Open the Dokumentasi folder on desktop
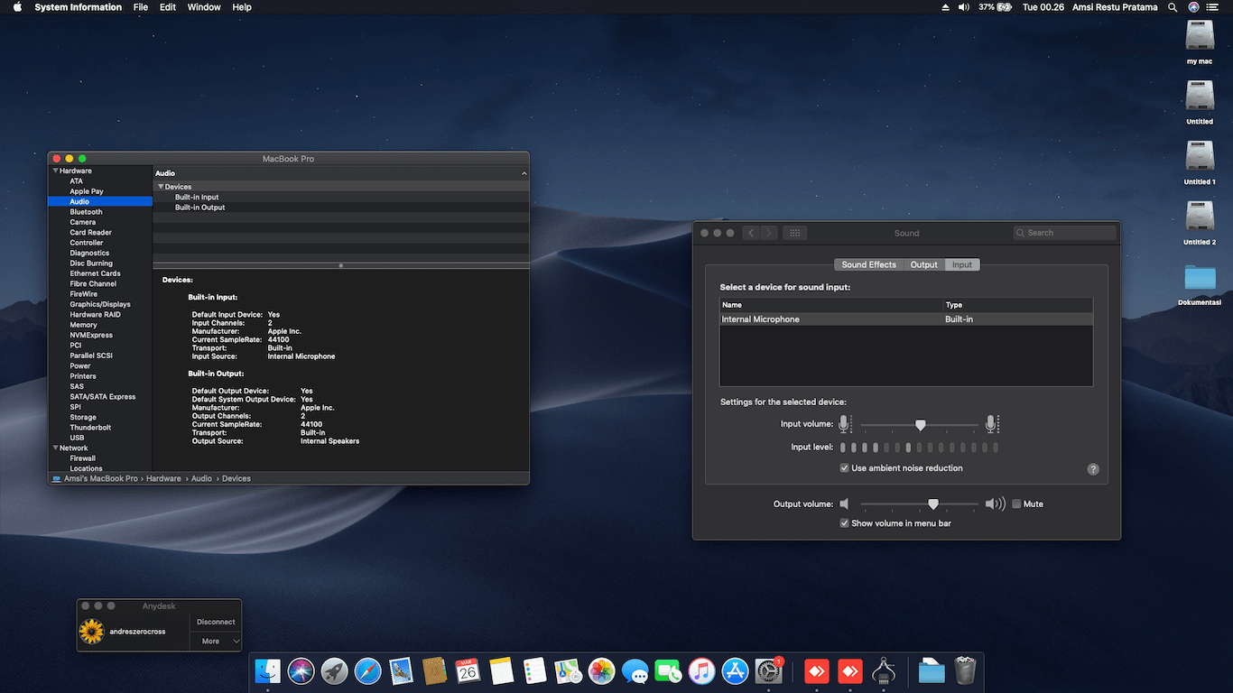The height and width of the screenshot is (693, 1233). (x=1200, y=278)
